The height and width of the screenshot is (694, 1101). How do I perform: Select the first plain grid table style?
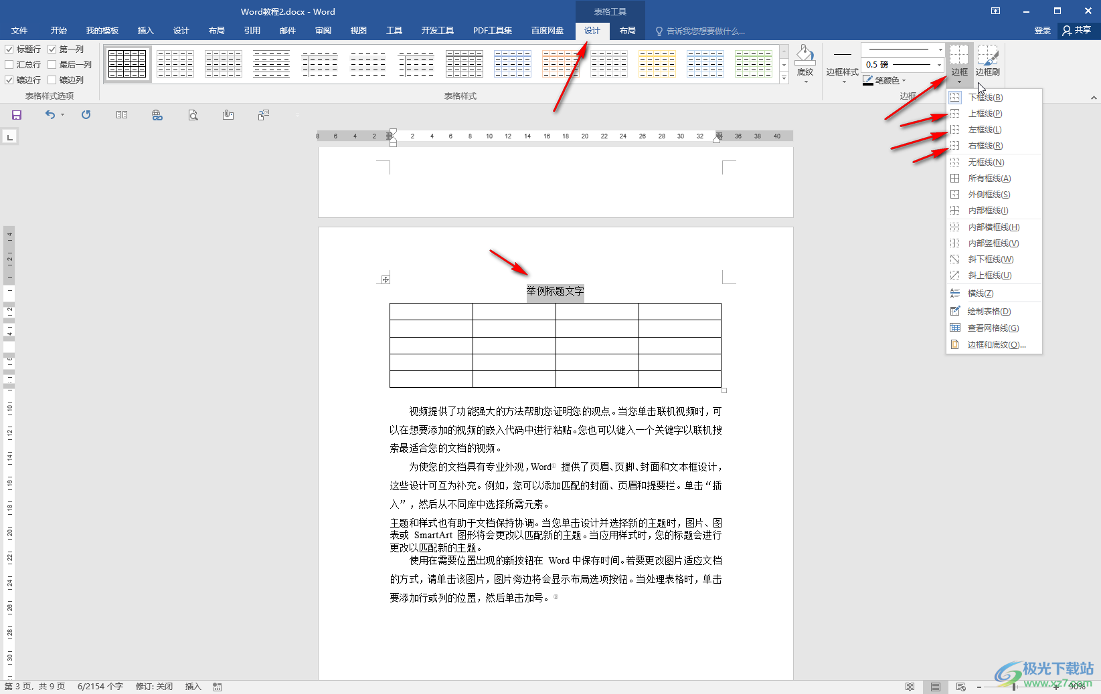[127, 64]
